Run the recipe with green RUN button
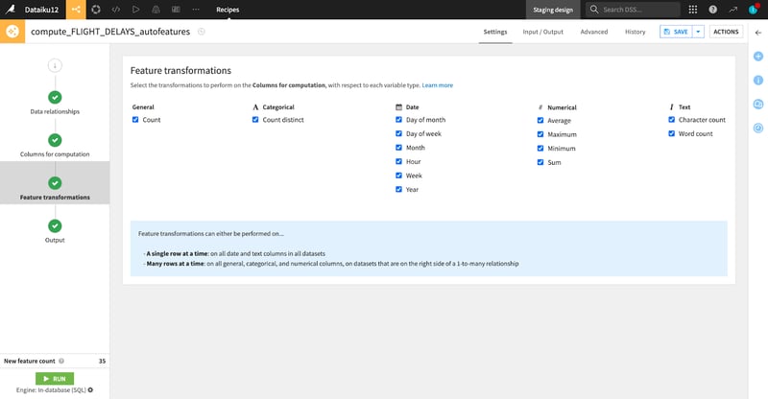The width and height of the screenshot is (768, 399). click(x=55, y=379)
